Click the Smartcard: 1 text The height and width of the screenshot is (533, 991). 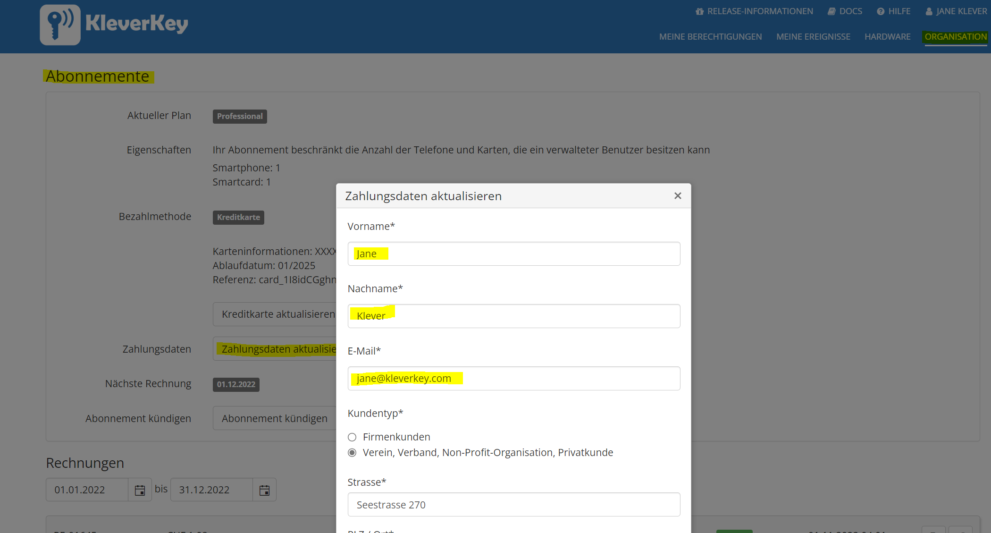point(242,182)
